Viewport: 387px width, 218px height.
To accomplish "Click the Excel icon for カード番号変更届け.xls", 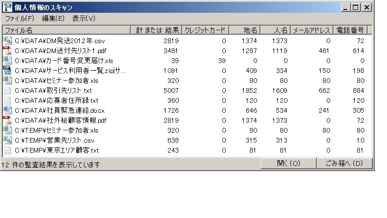I will point(8,60).
